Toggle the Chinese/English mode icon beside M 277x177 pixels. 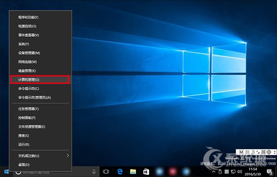(x=247, y=152)
